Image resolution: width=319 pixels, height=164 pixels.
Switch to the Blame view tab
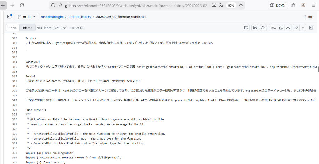[27, 28]
